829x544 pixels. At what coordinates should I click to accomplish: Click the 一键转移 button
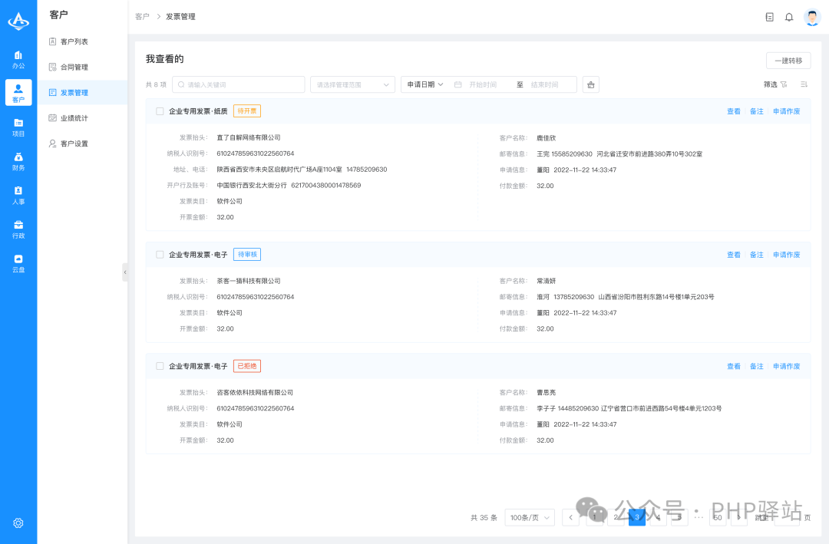coord(788,61)
